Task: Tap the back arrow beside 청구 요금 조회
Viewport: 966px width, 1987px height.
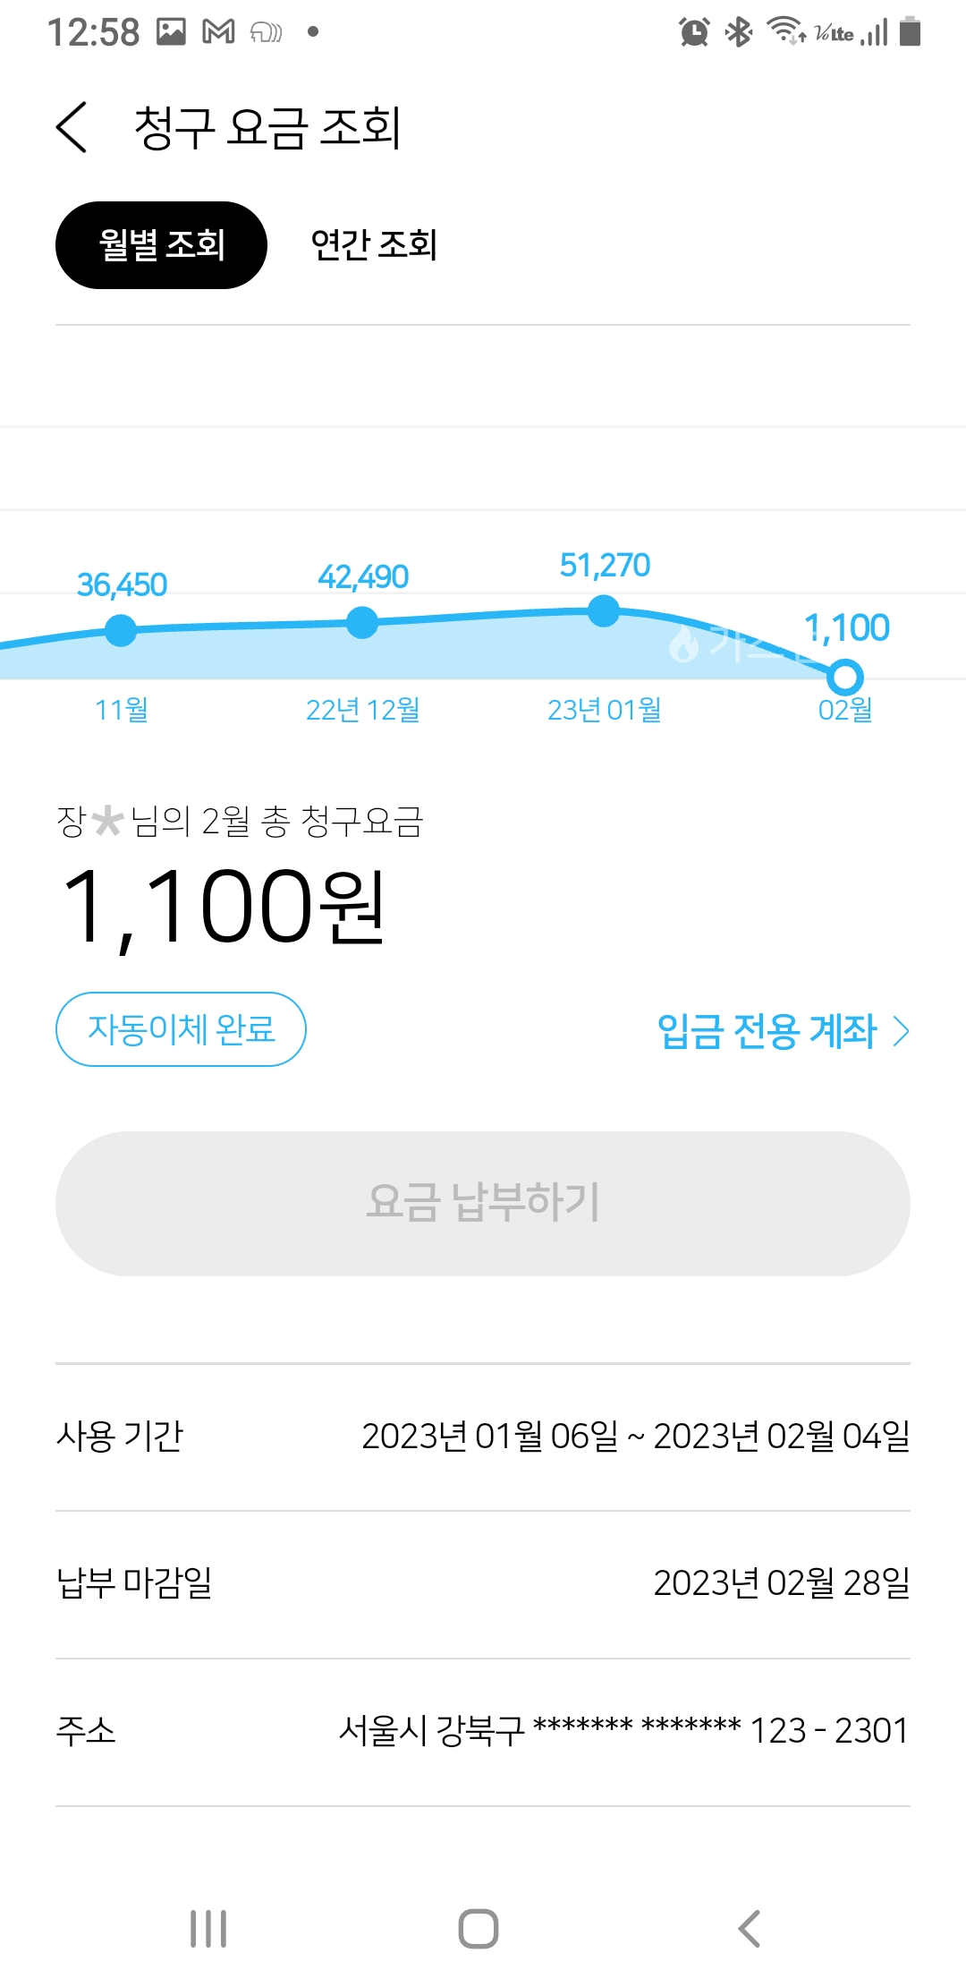Action: 72,127
